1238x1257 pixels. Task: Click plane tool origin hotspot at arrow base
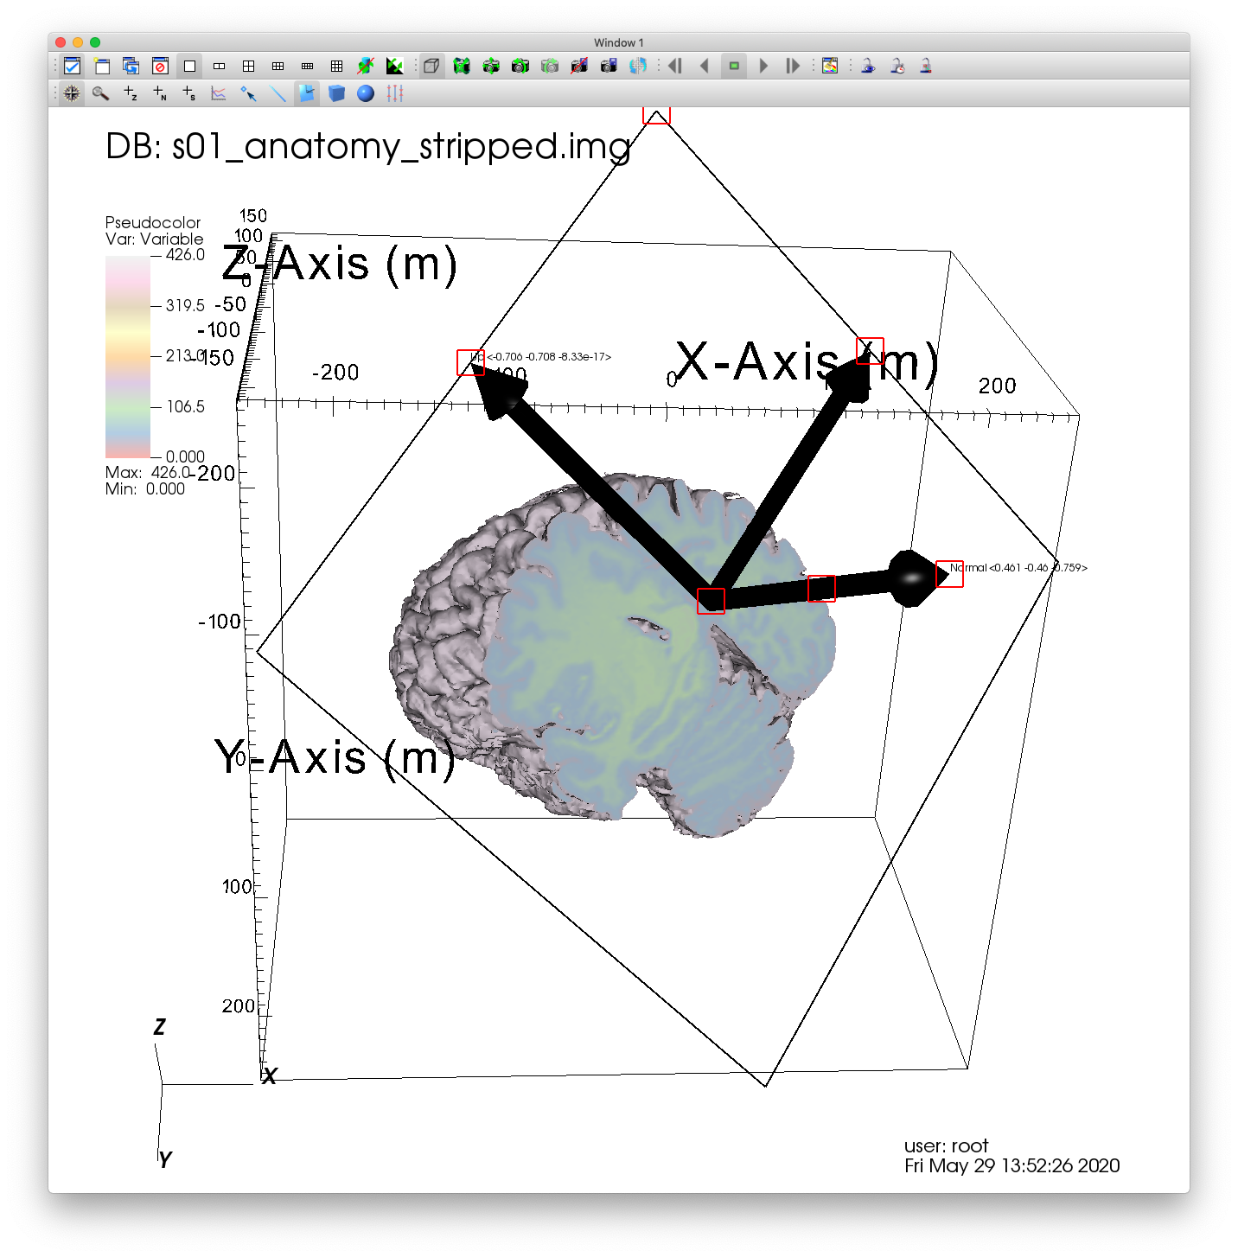tap(711, 601)
